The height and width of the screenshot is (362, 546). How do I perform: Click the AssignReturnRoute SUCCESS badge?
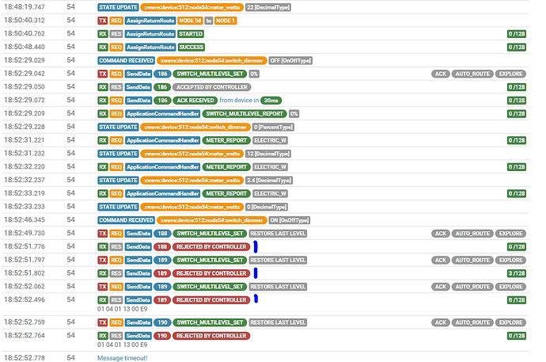tap(191, 47)
